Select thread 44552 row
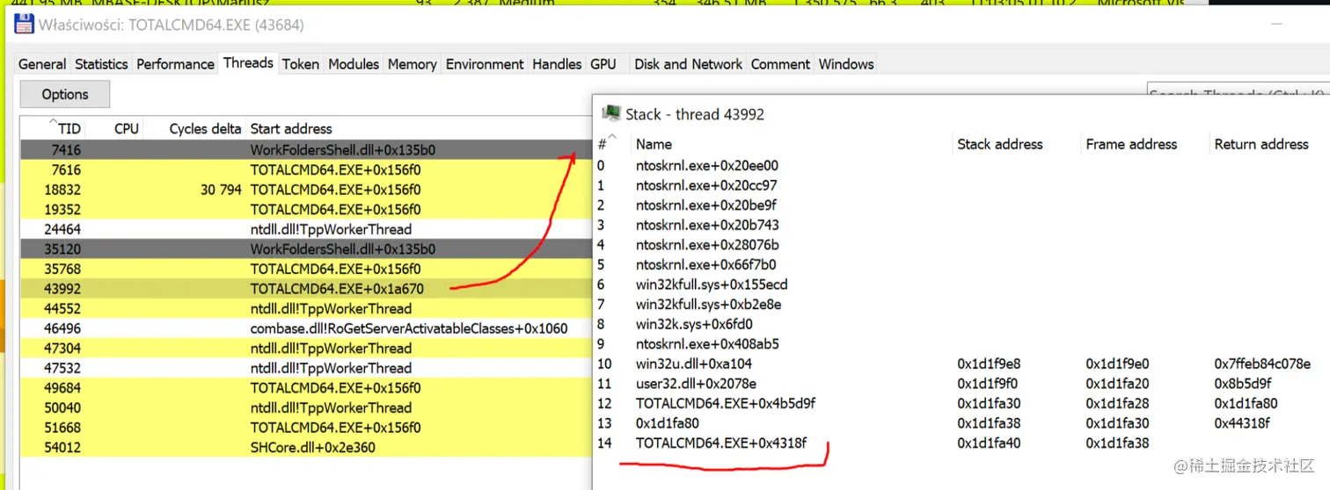The image size is (1330, 490). click(306, 308)
